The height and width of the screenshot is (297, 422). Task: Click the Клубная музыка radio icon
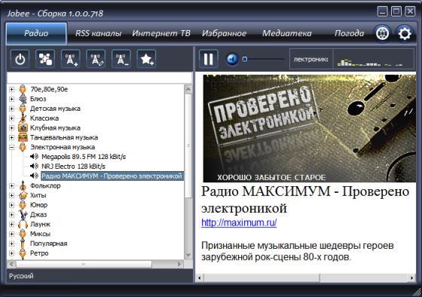(x=23, y=128)
